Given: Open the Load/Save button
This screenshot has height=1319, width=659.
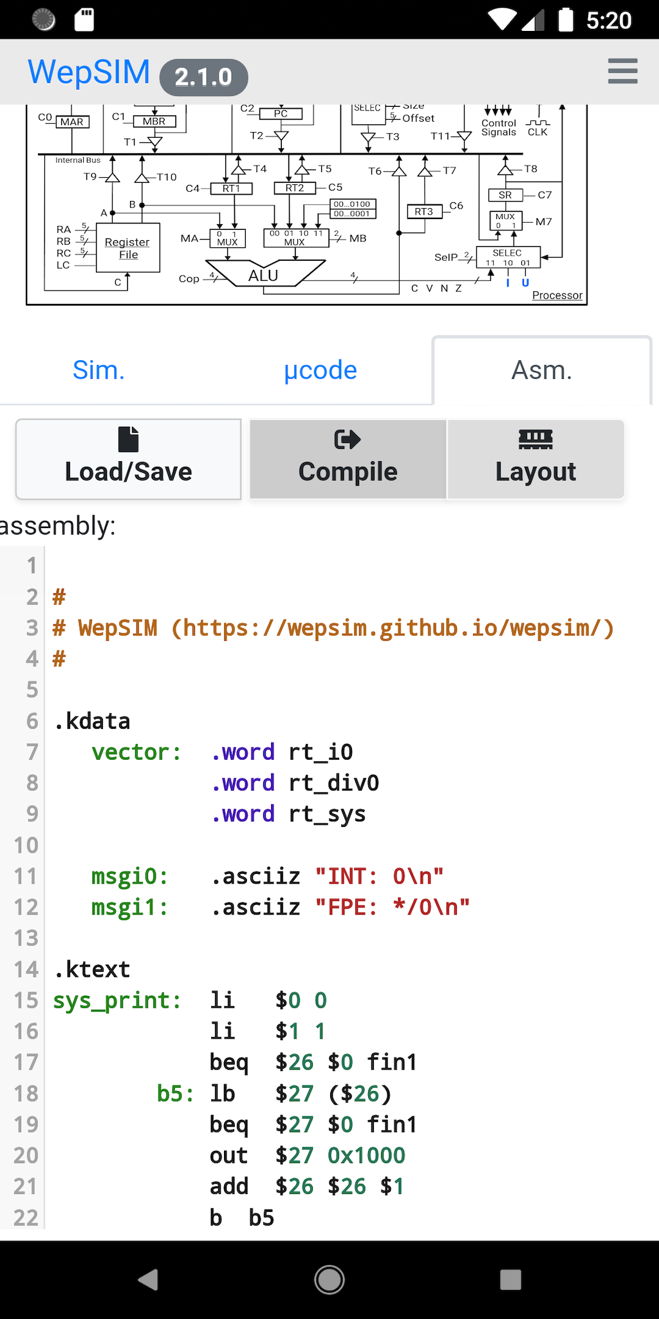Looking at the screenshot, I should click(x=129, y=459).
